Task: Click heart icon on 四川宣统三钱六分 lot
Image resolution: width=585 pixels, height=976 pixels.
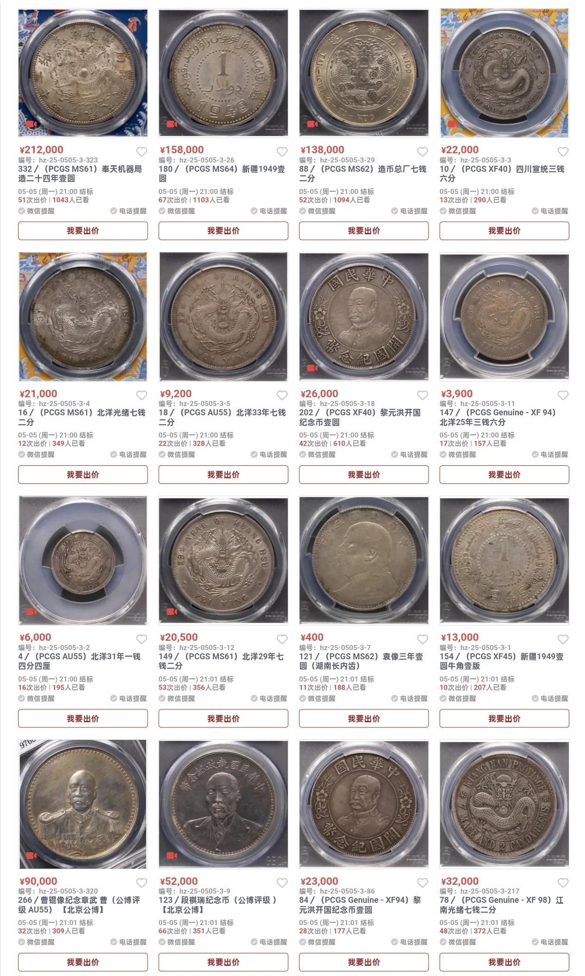Action: 563,152
